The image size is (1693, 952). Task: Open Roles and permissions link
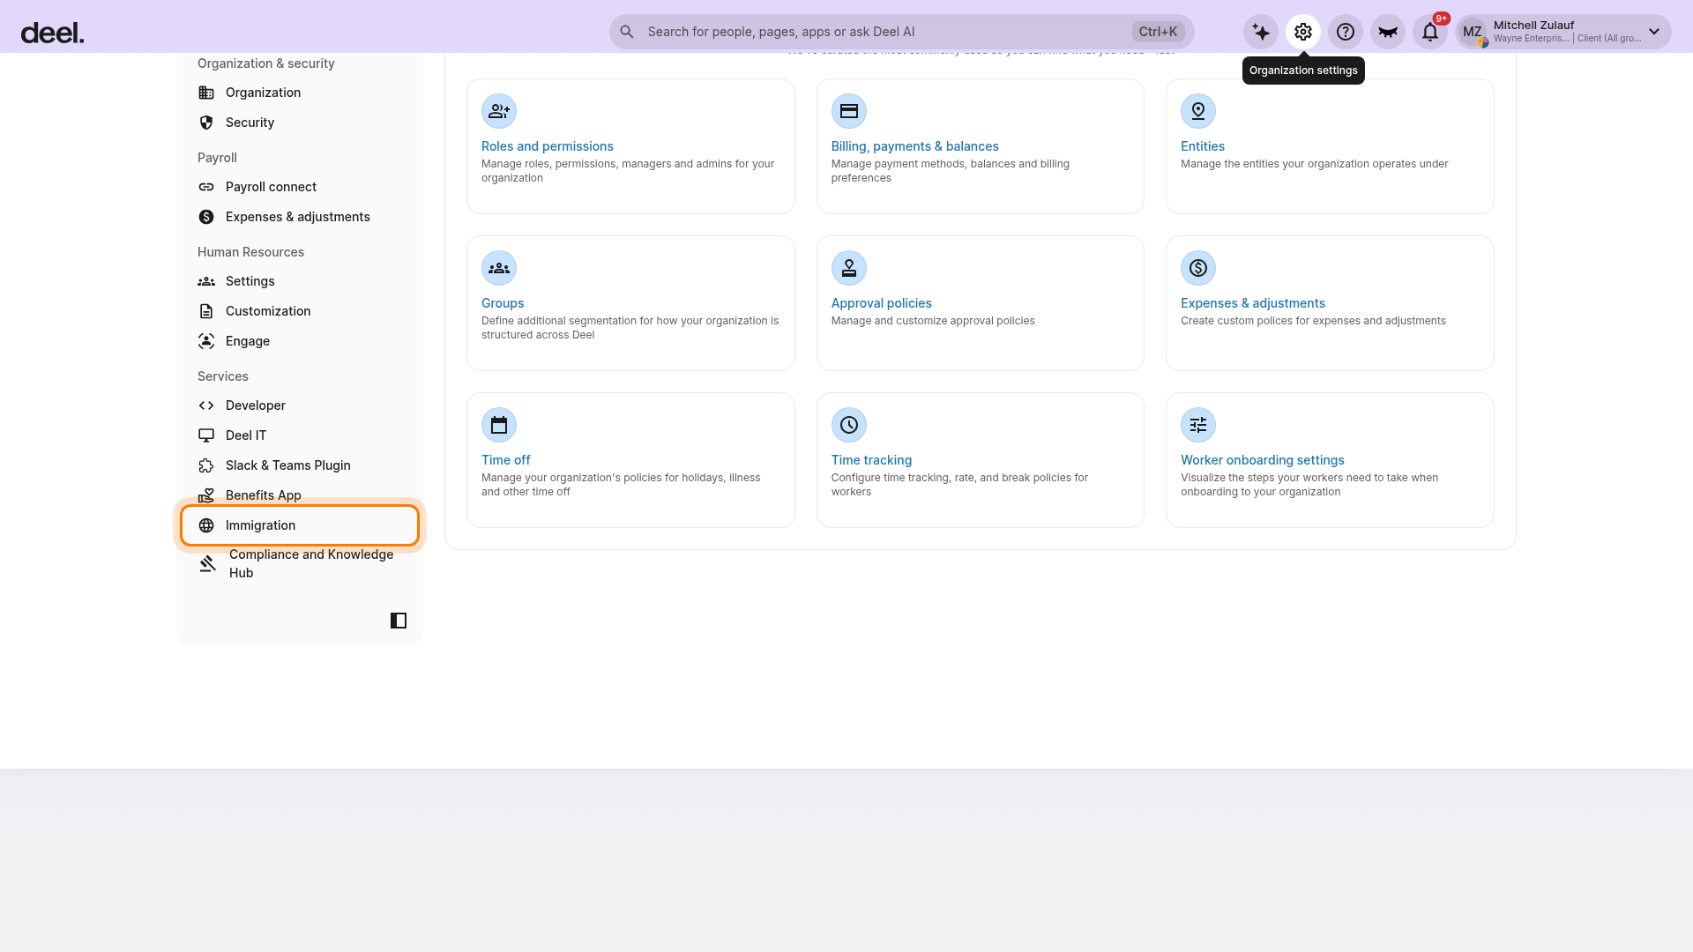coord(547,146)
